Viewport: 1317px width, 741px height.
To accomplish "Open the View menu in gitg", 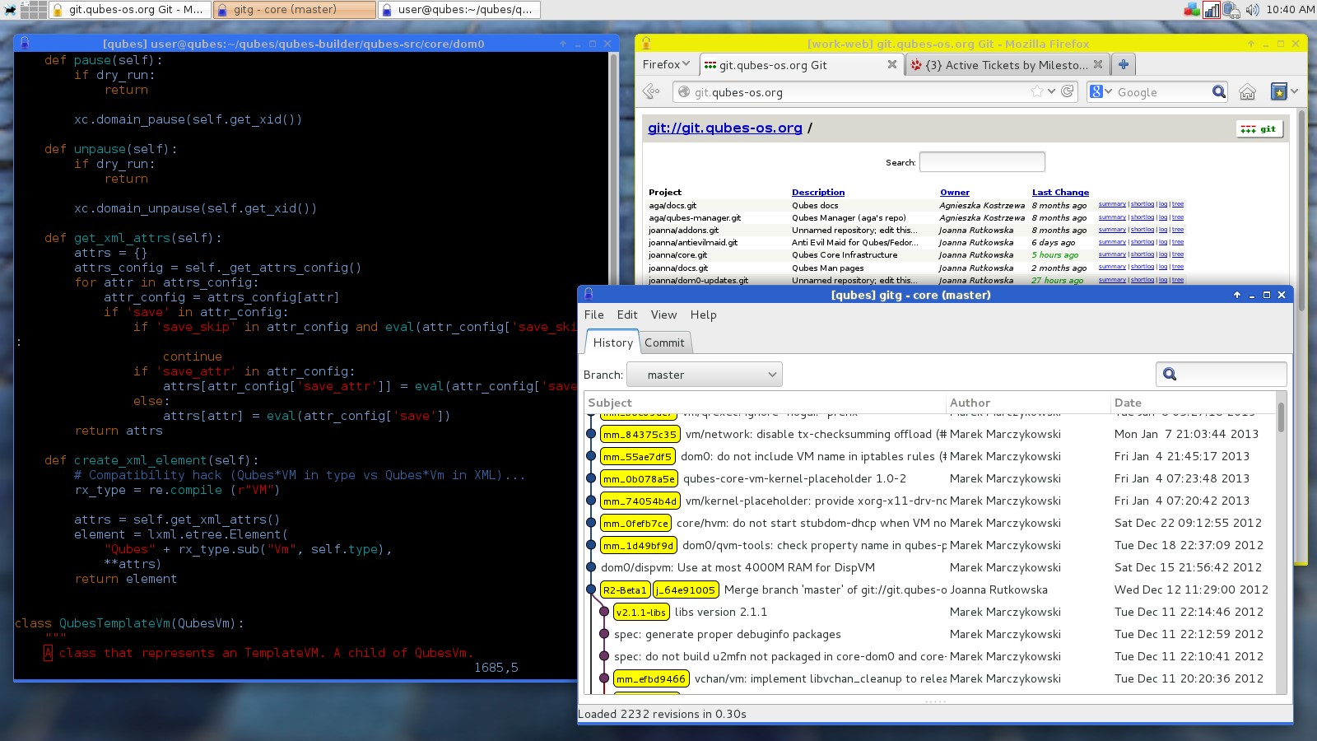I will pos(663,315).
